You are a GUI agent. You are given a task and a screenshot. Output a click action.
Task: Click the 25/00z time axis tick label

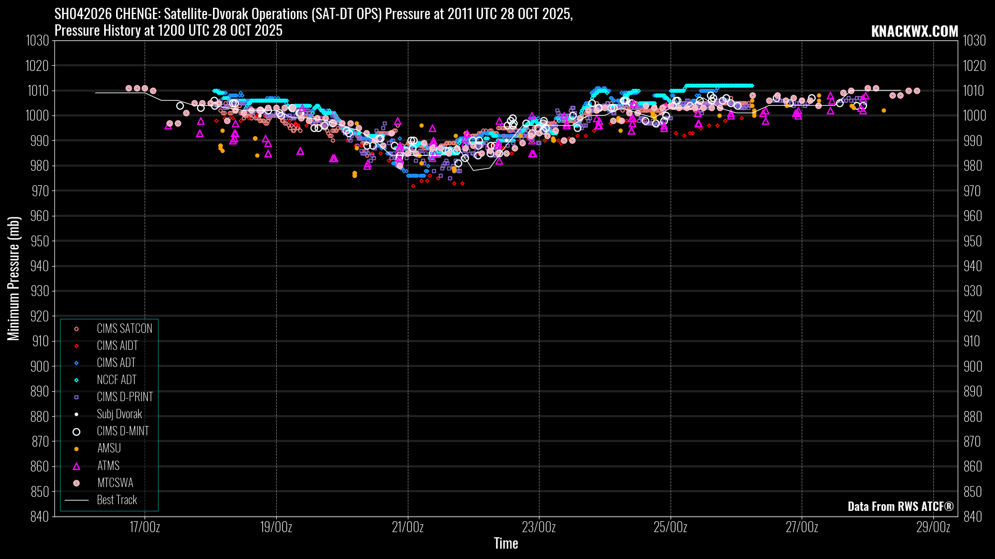click(670, 527)
